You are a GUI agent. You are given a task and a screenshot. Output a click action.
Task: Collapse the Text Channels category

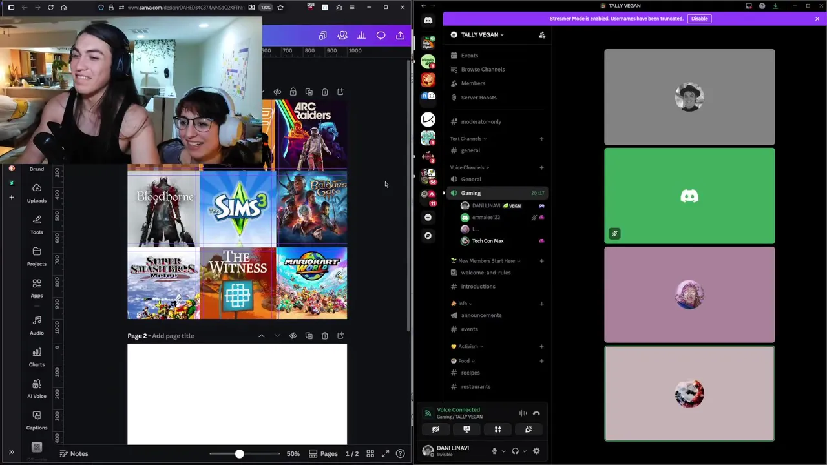pos(468,139)
